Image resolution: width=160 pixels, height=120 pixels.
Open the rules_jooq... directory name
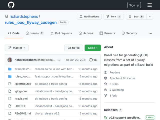click(22, 76)
